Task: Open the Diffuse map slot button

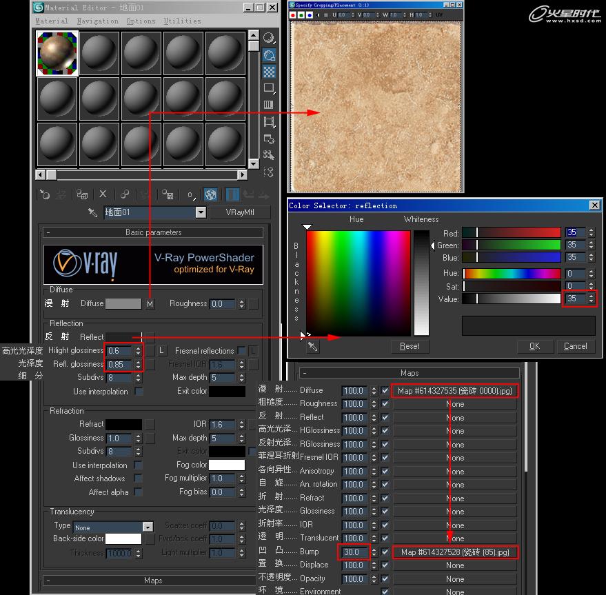Action: coord(454,390)
